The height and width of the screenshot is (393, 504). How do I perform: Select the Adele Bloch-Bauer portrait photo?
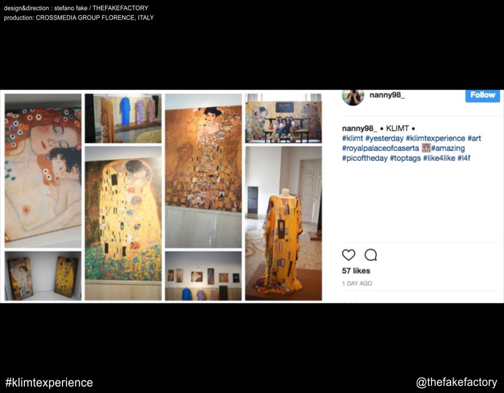pos(203,171)
